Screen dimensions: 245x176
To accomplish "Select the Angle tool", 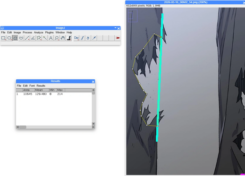I will pos(33,38).
